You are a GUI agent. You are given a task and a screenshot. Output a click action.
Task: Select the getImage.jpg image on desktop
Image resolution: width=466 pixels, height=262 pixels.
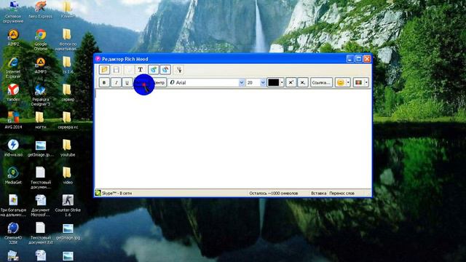pyautogui.click(x=68, y=231)
